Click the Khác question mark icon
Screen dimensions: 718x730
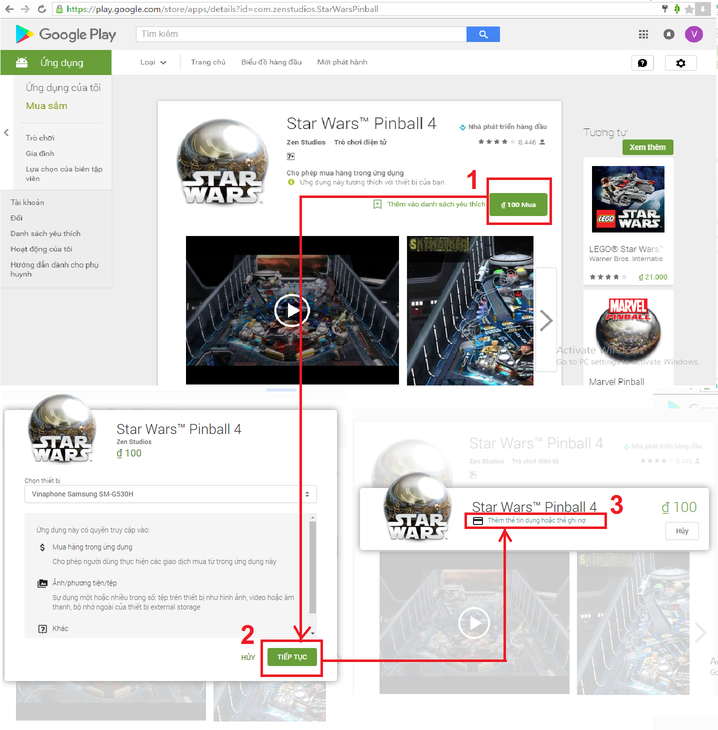pos(42,629)
